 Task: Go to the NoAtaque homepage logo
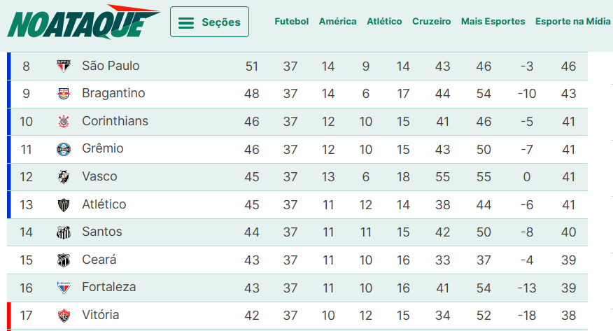coord(83,22)
